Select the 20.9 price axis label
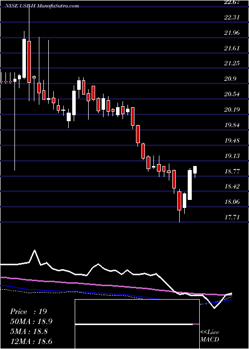 (230, 79)
